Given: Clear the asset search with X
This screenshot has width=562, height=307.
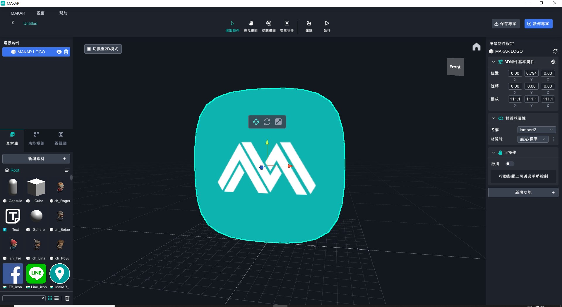Looking at the screenshot, I should [43, 298].
